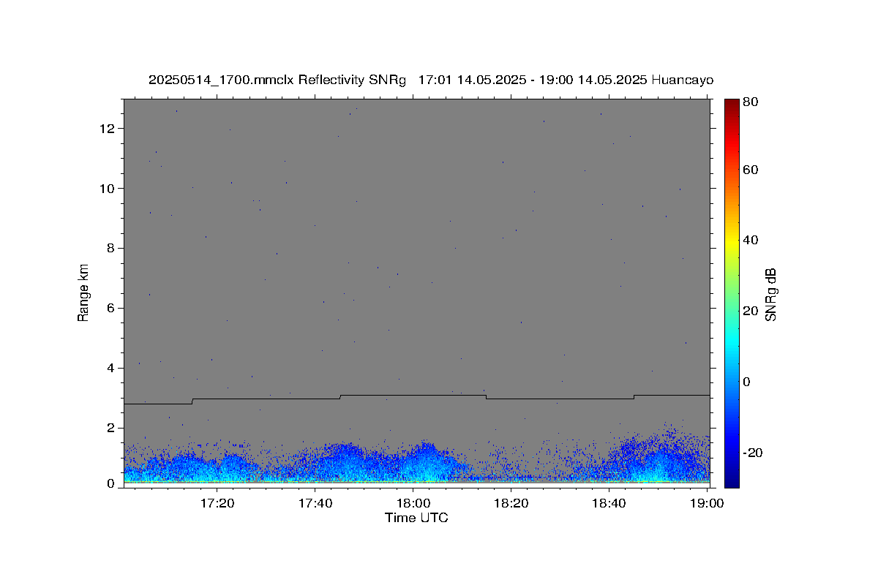Click the y-axis tick label '2'
The image size is (878, 585).
pyautogui.click(x=112, y=429)
